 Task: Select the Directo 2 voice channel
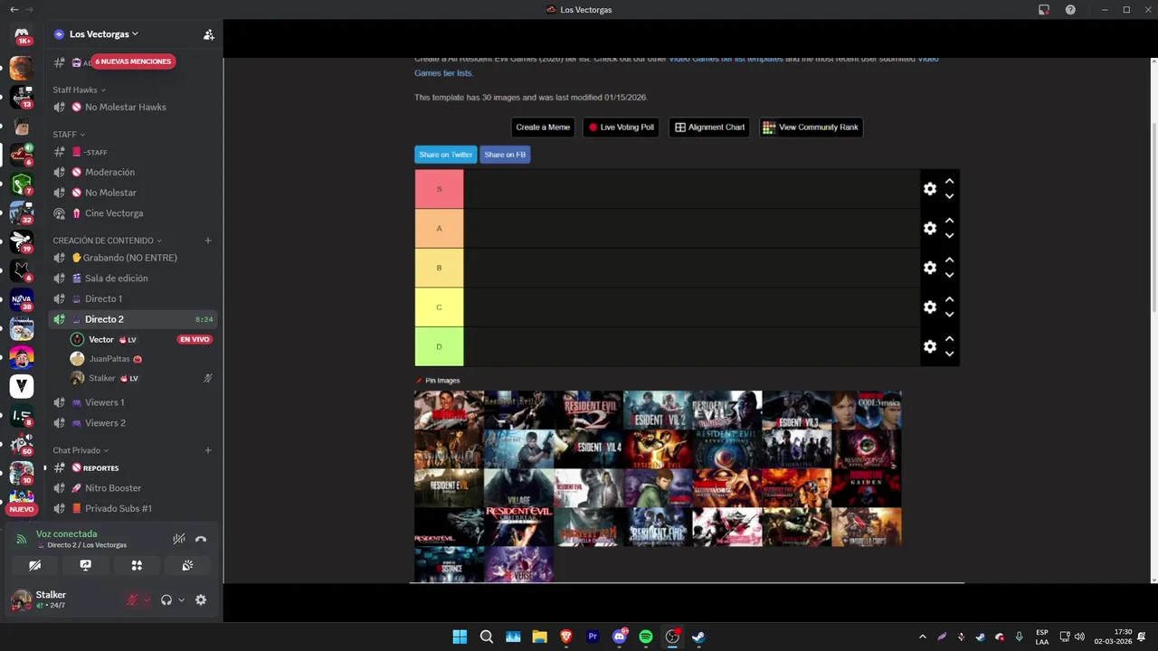click(133, 319)
